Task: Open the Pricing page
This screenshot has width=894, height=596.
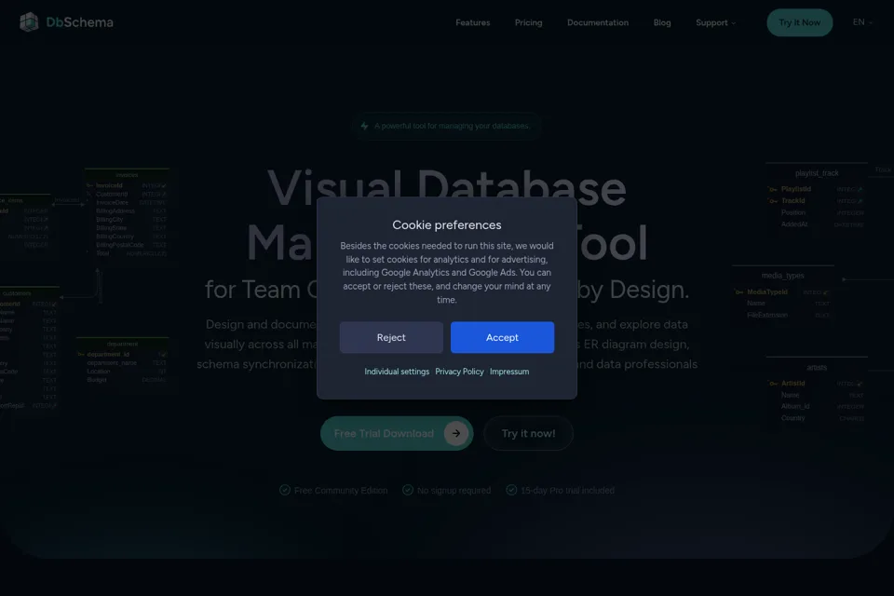Action: 529,22
